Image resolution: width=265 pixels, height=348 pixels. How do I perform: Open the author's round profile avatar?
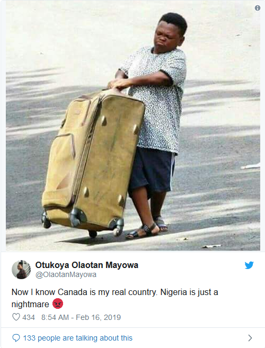click(21, 270)
